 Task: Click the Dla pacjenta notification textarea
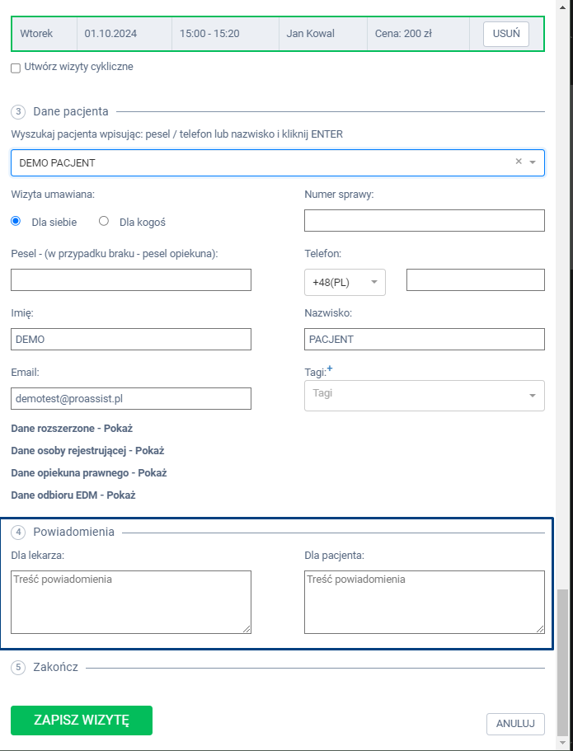[424, 602]
